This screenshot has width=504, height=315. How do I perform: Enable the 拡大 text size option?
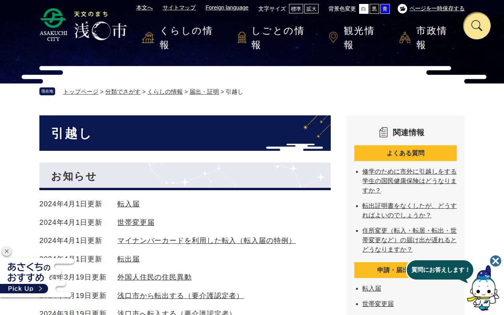[x=311, y=9]
